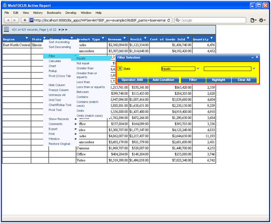This screenshot has width=271, height=223.
Task: Select Between filter operator
Action: click(x=82, y=92)
